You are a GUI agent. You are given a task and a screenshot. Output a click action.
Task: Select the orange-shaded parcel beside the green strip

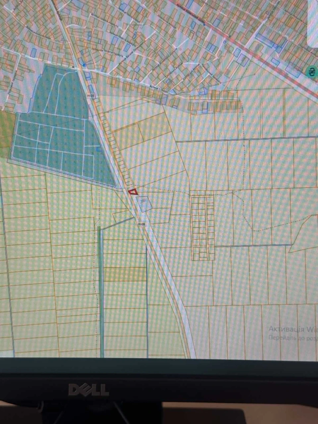tap(125, 274)
